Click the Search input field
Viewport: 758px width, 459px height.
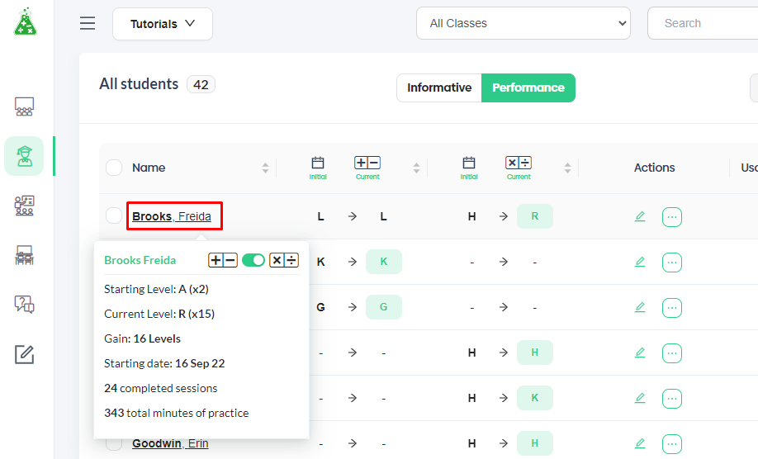click(703, 23)
